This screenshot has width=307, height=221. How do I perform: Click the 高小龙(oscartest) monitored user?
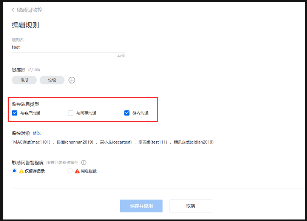[116, 142]
